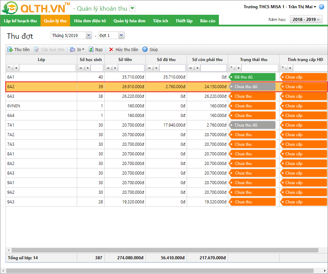This screenshot has width=328, height=274.
Task: Switch to the Lập kế hoạch thu tab
Action: coord(20,21)
